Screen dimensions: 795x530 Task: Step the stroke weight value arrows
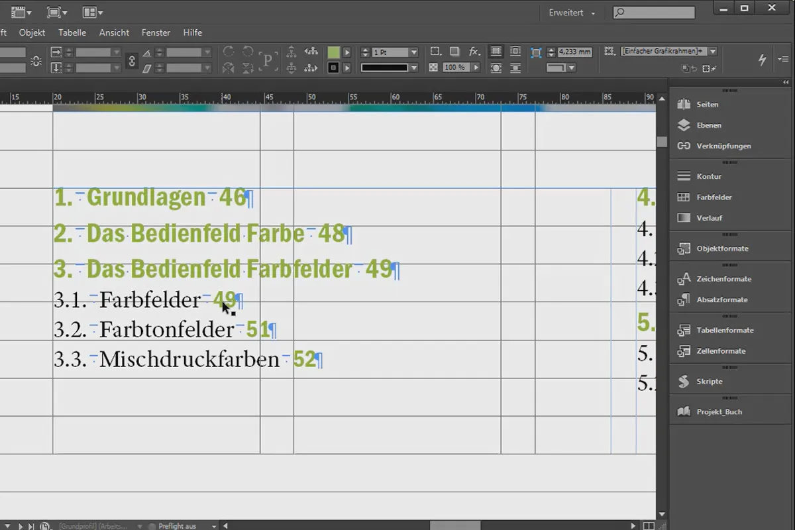[x=365, y=52]
